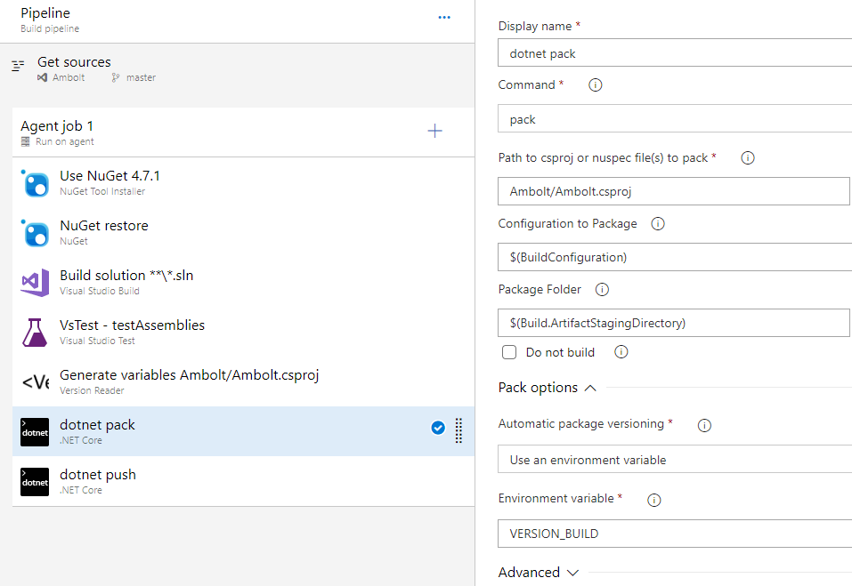Click the Display name input field
Image resolution: width=852 pixels, height=586 pixels.
coord(675,53)
